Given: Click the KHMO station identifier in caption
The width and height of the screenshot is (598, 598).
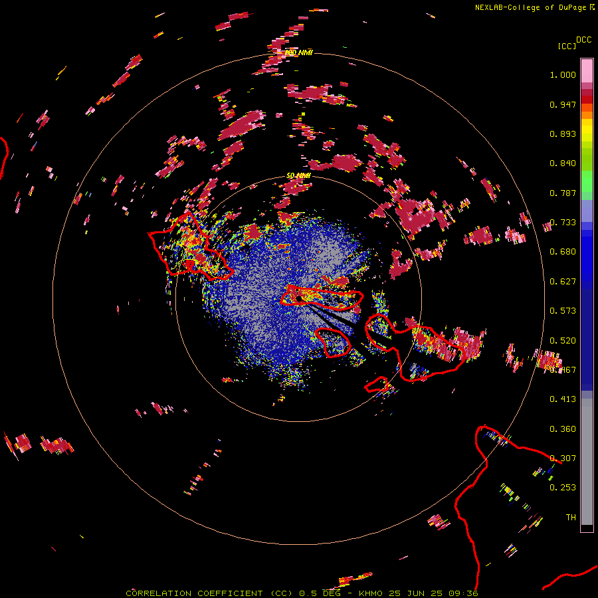Looking at the screenshot, I should click(370, 593).
